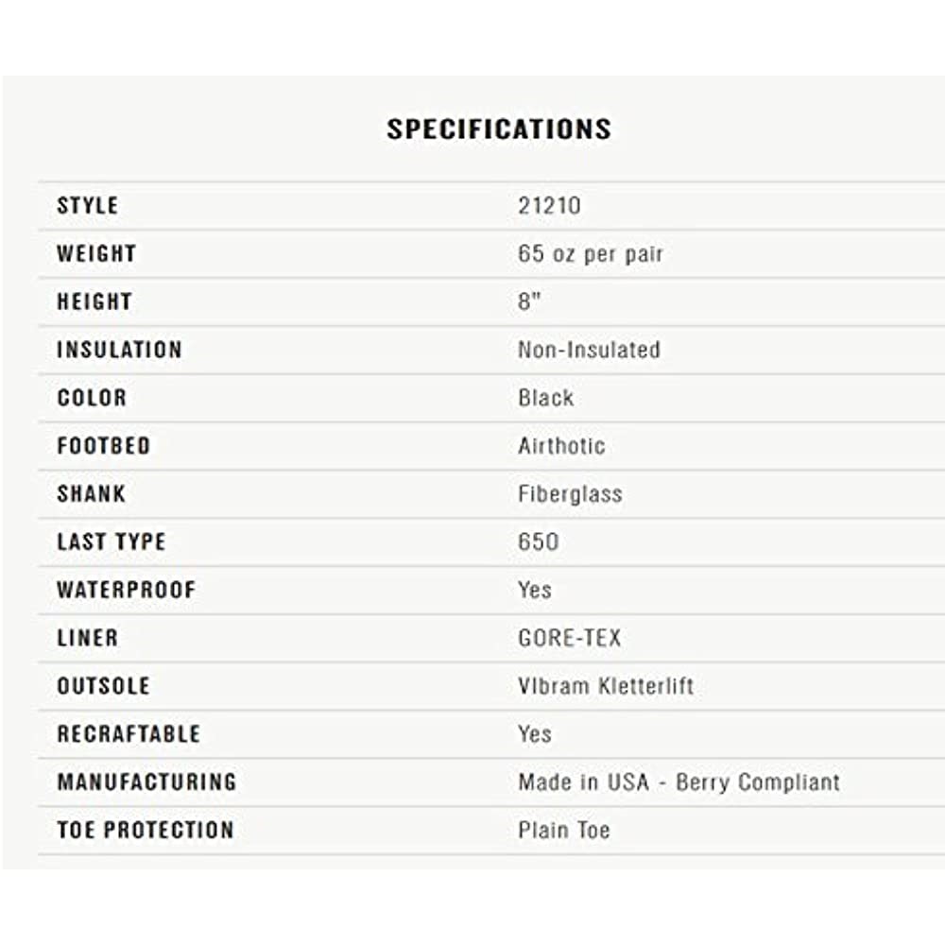The height and width of the screenshot is (945, 945).
Task: Click the LAST TYPE label
Action: [x=112, y=542]
